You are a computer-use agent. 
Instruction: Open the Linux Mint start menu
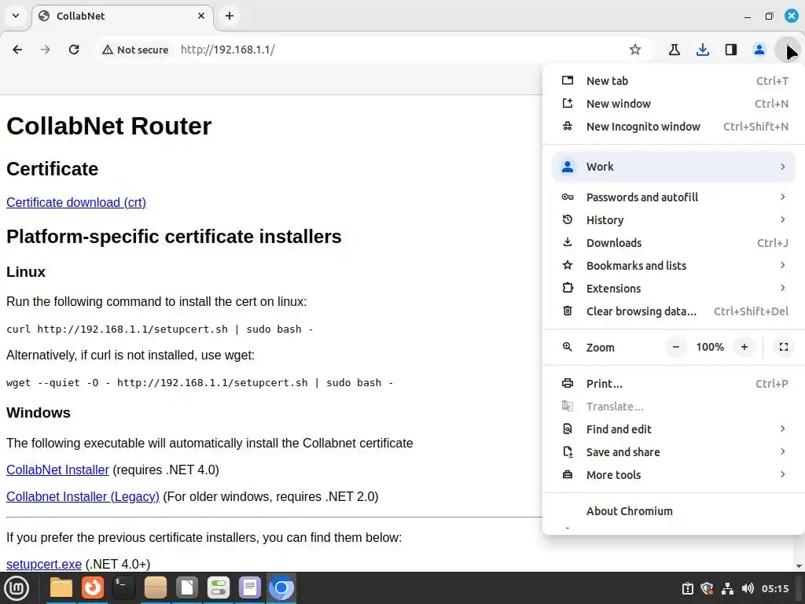point(17,587)
